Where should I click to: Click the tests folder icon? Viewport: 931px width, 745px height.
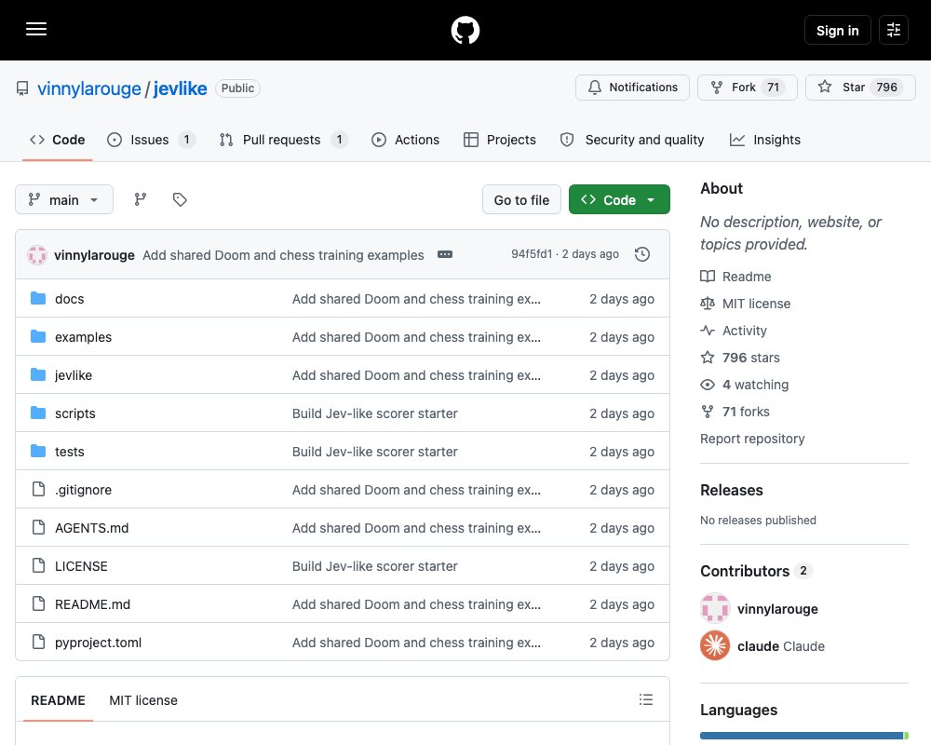tap(38, 451)
